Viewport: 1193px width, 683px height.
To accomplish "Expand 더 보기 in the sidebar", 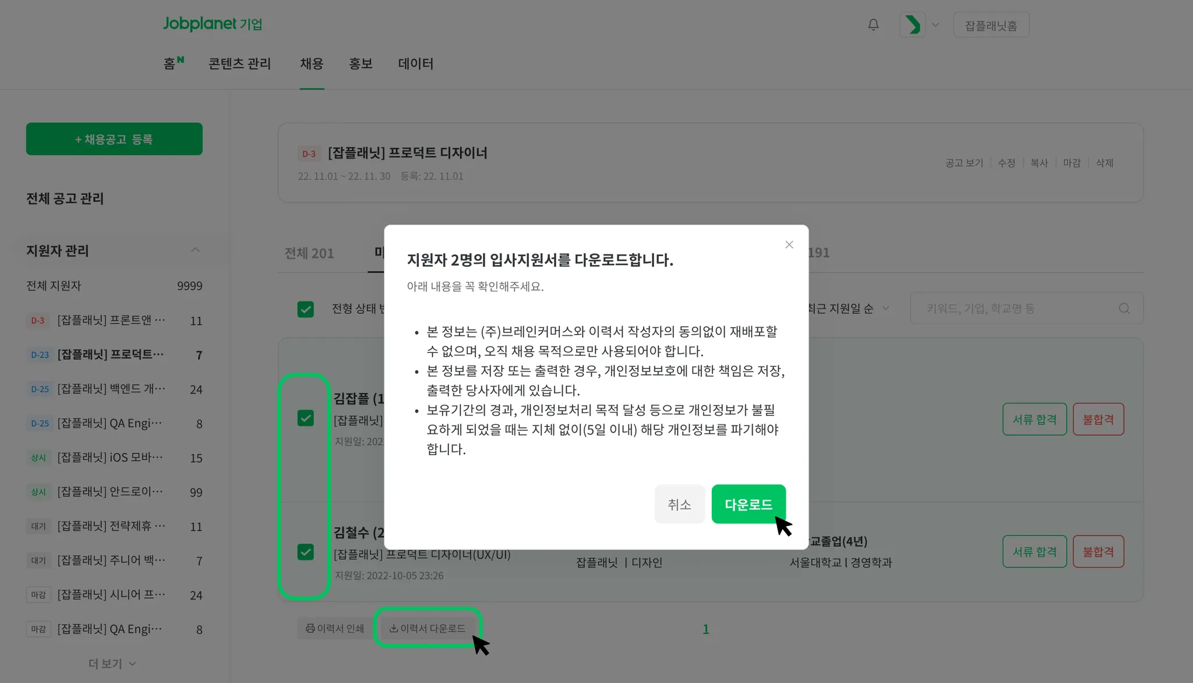I will tap(112, 664).
